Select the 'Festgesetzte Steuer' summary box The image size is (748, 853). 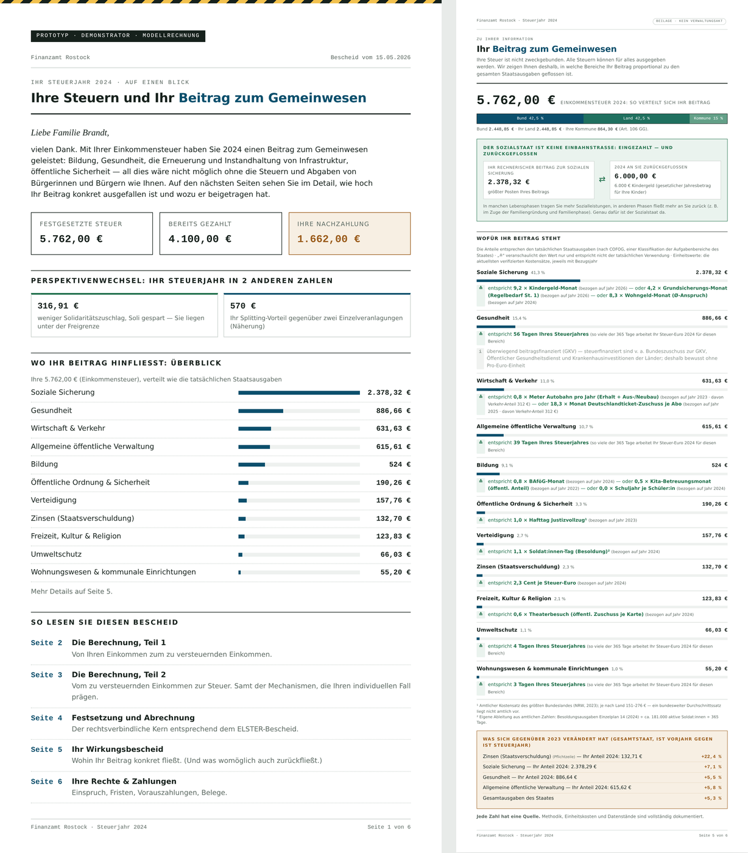point(92,233)
